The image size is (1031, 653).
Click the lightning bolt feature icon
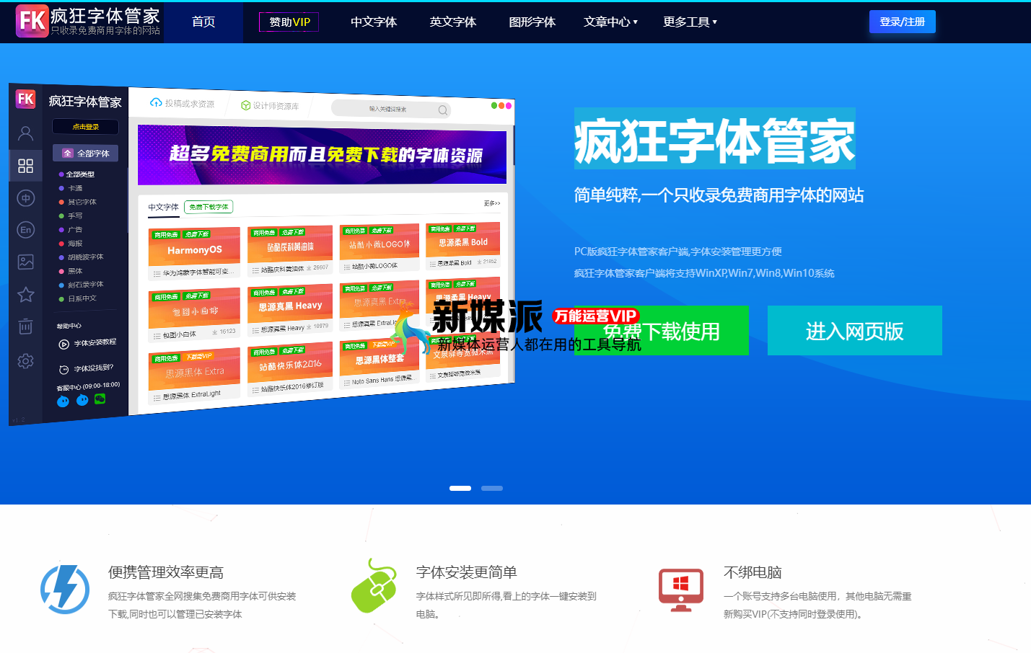click(65, 589)
